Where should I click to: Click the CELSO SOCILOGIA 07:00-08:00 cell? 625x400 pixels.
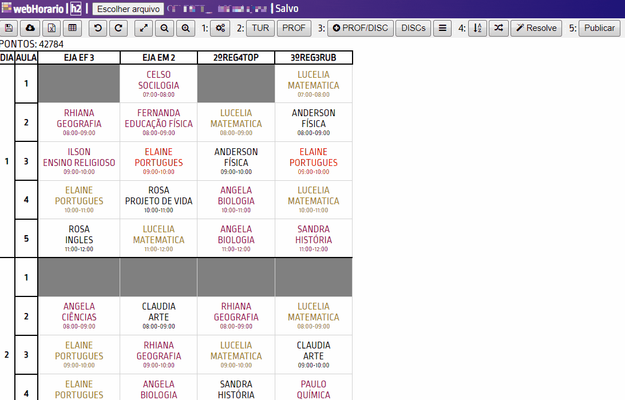(159, 84)
